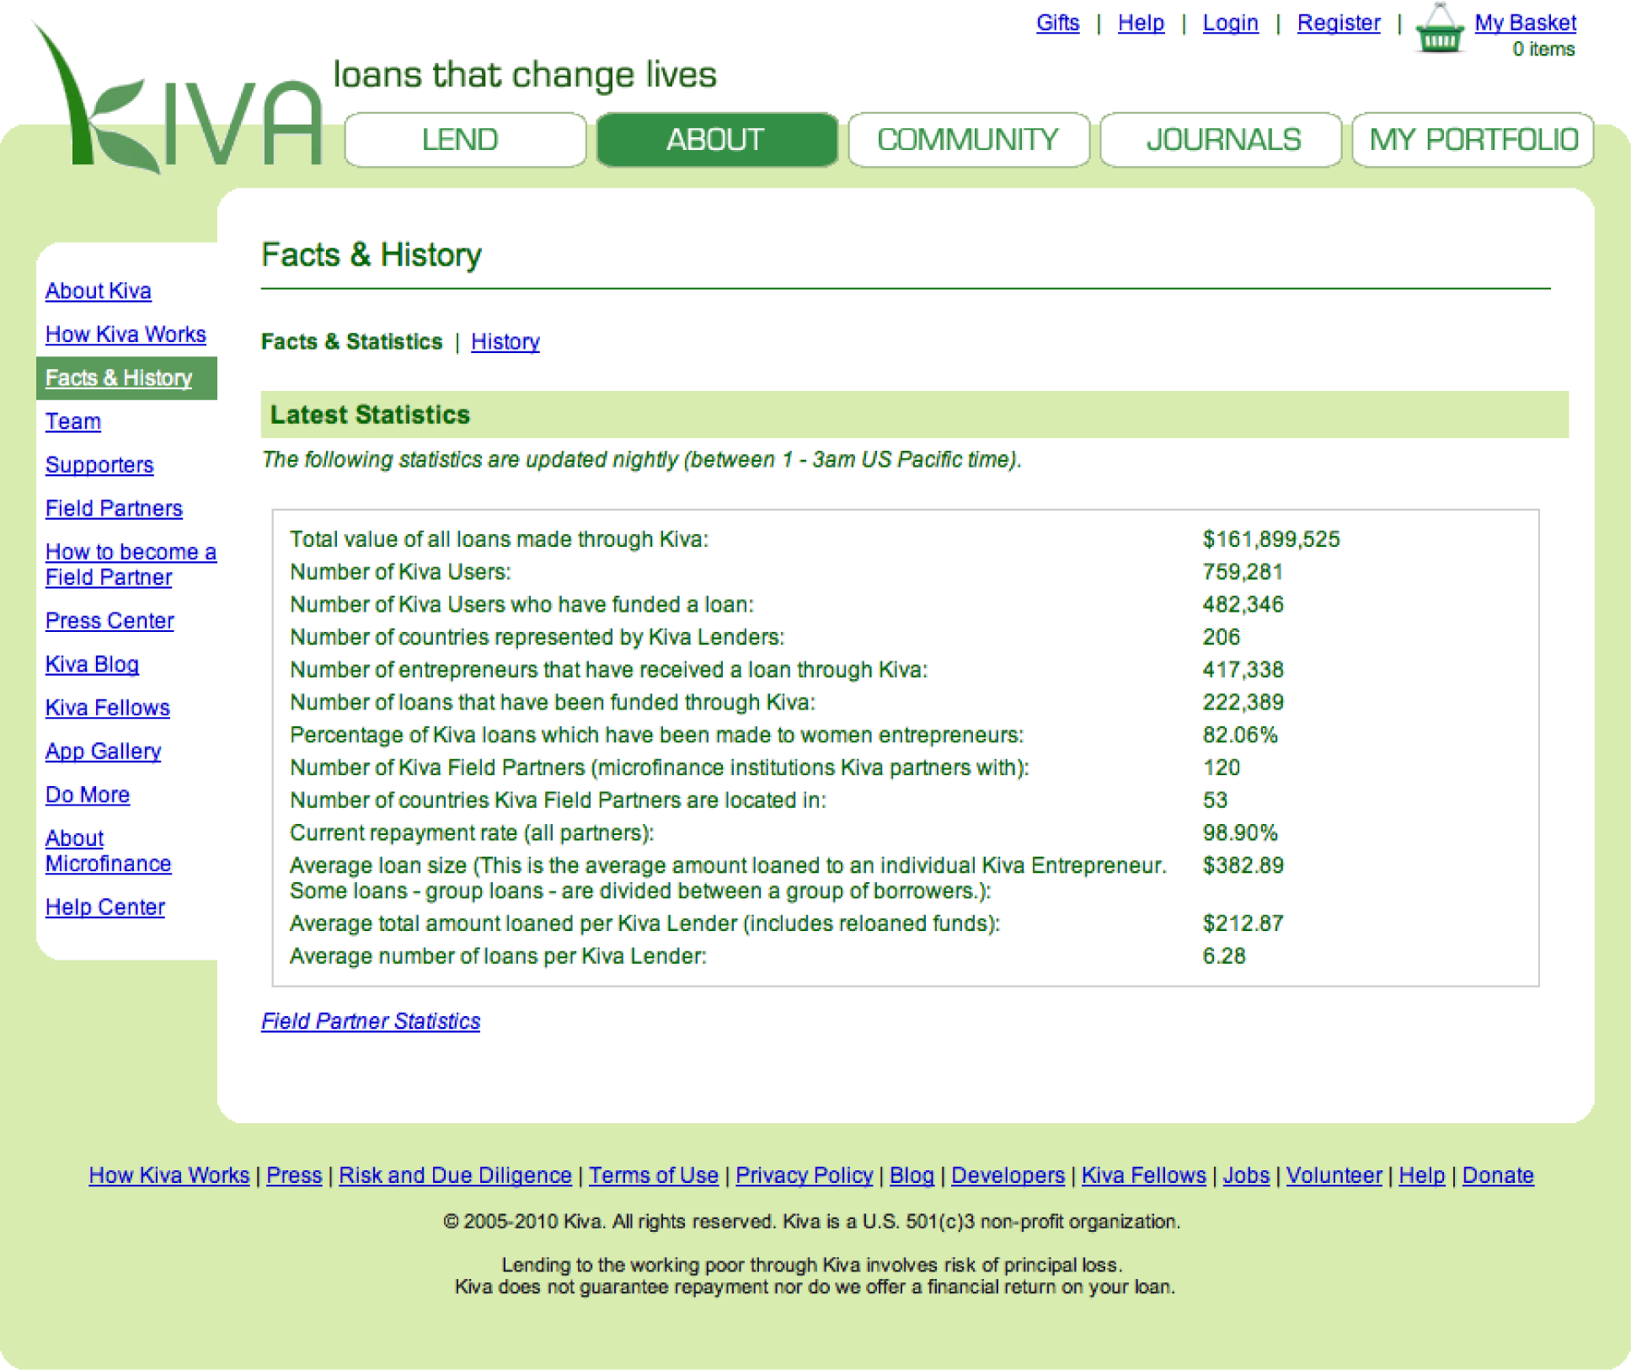
Task: Click the total loans value $161,899,525
Action: 1271,539
